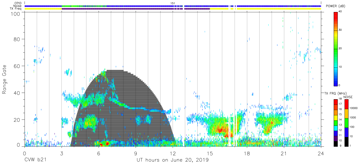
Task: Click the '30' tick on the POWER colorbar
Action: [340, 30]
